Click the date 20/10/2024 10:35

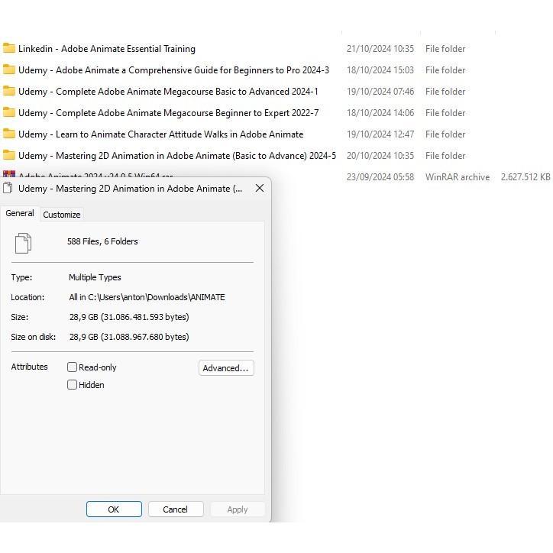[x=380, y=156]
